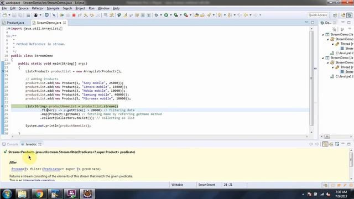Click the Suspend debug icon
Screen dimensions: 354x199
coord(67,15)
